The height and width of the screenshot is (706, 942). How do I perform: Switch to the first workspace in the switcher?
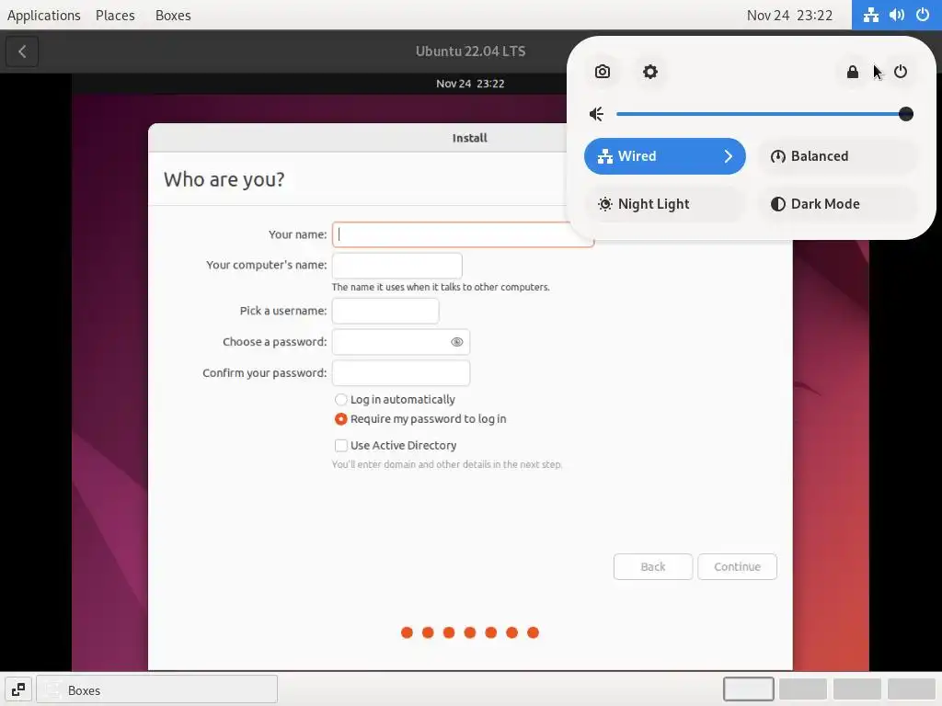click(x=749, y=689)
